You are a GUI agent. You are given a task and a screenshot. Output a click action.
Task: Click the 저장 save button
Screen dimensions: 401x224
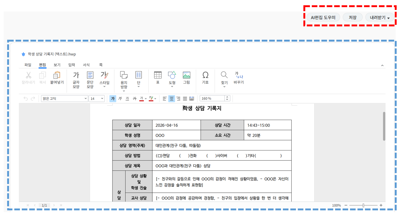[x=353, y=17]
